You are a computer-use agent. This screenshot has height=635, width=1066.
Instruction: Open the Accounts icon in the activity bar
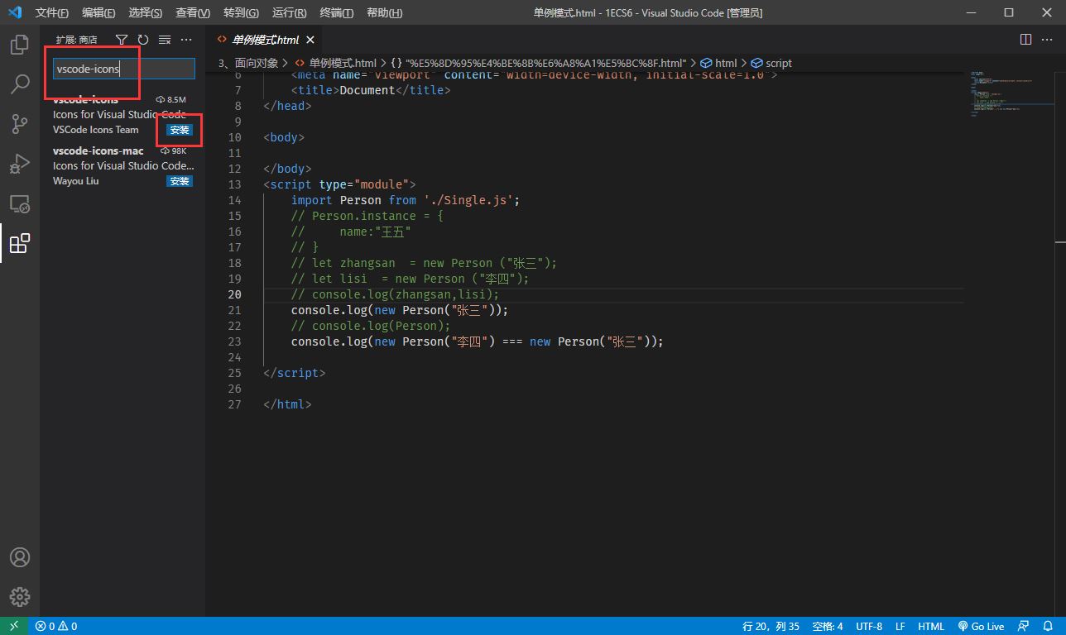pyautogui.click(x=20, y=557)
